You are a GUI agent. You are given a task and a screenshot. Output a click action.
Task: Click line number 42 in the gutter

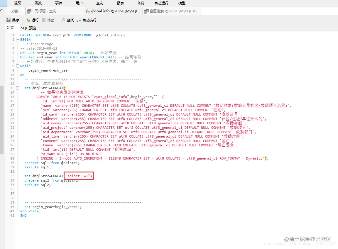click(12, 216)
